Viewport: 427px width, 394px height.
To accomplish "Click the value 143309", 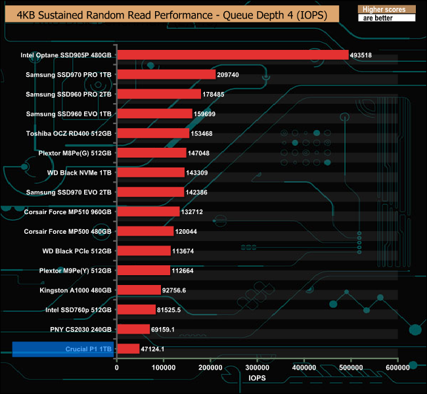I will pyautogui.click(x=197, y=173).
